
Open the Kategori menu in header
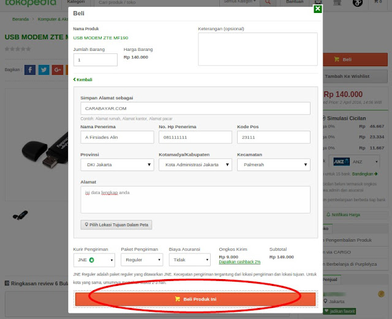tap(76, 2)
